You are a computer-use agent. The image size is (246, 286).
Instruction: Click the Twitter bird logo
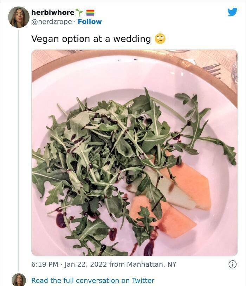point(232,12)
